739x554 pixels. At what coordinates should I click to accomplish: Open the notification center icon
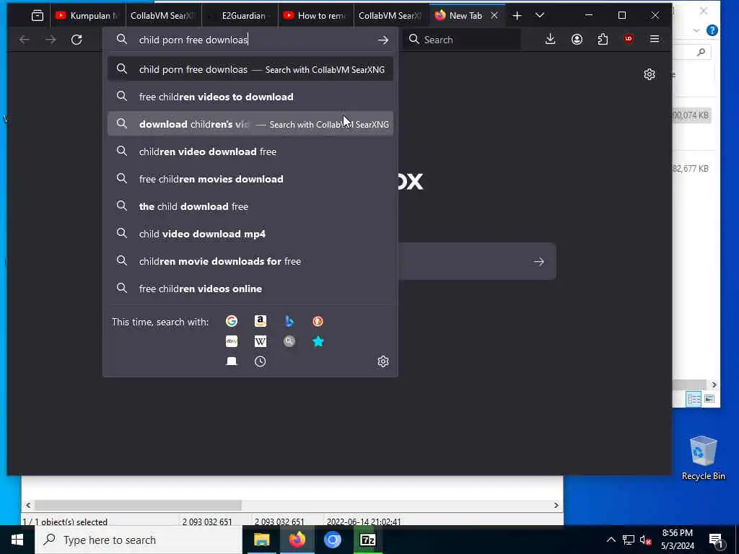[717, 540]
